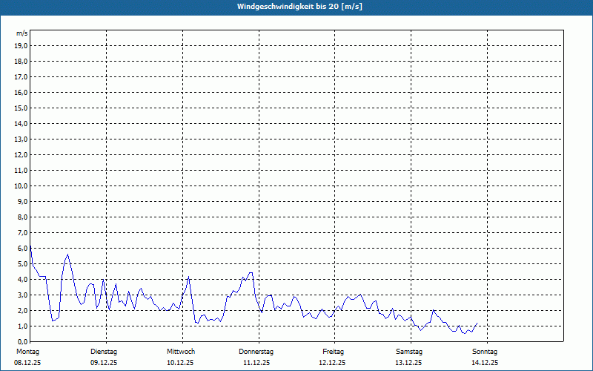This screenshot has width=593, height=371.
Task: Select the 'Mittwoch' day label
Action: coord(180,352)
